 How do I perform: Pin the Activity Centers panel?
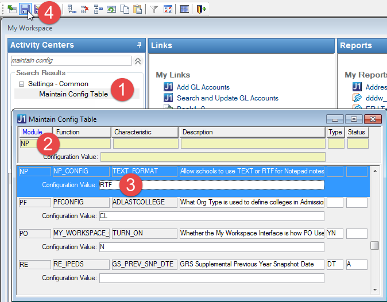coord(138,45)
